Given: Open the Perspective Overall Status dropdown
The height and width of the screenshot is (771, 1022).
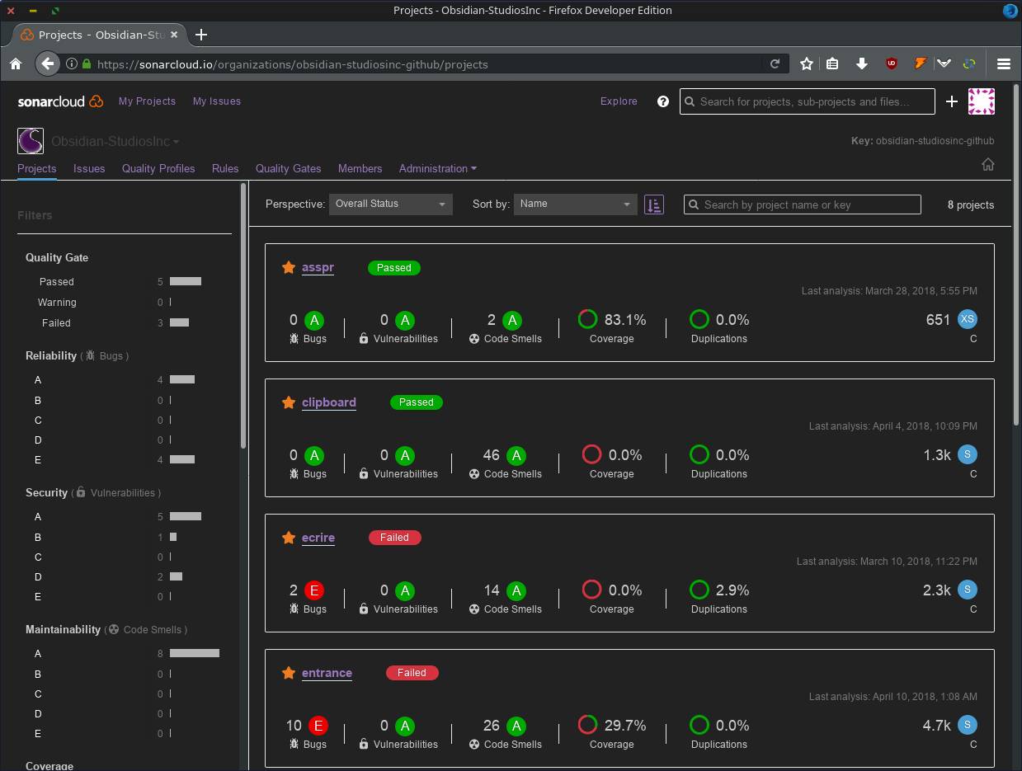Looking at the screenshot, I should (390, 204).
